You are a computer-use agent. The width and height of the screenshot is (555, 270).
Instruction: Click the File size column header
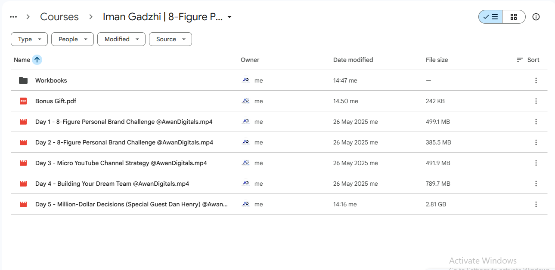(x=437, y=60)
